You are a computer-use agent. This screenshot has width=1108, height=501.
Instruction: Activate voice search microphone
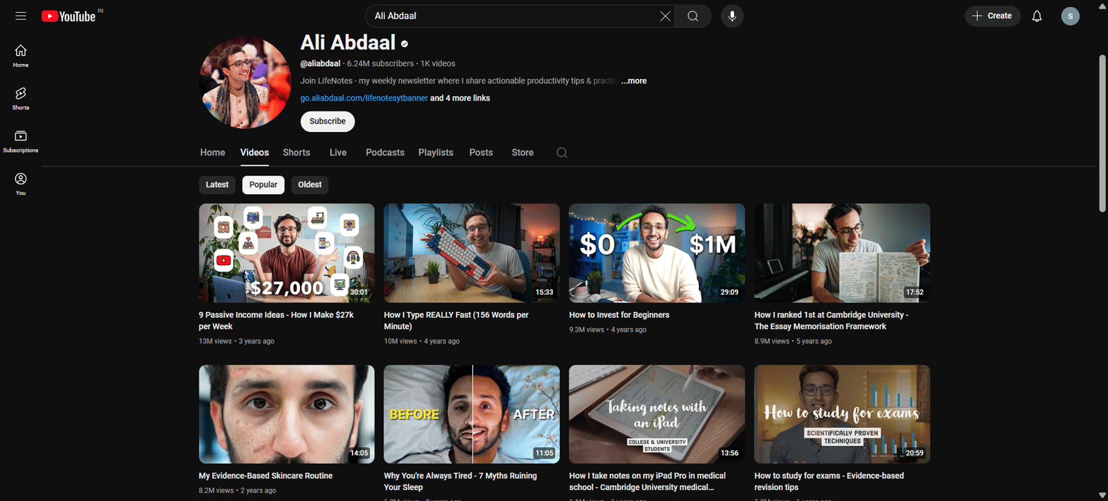coord(732,16)
